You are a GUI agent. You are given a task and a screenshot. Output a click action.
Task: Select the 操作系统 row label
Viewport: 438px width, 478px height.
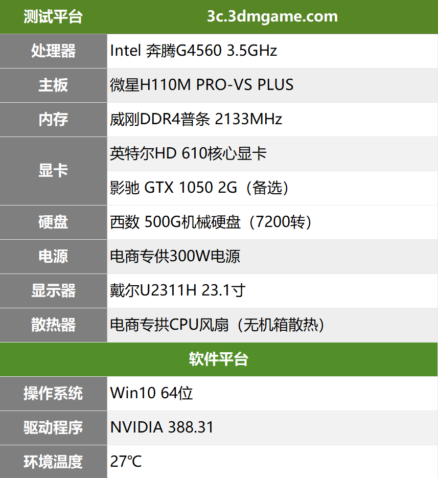coord(53,394)
